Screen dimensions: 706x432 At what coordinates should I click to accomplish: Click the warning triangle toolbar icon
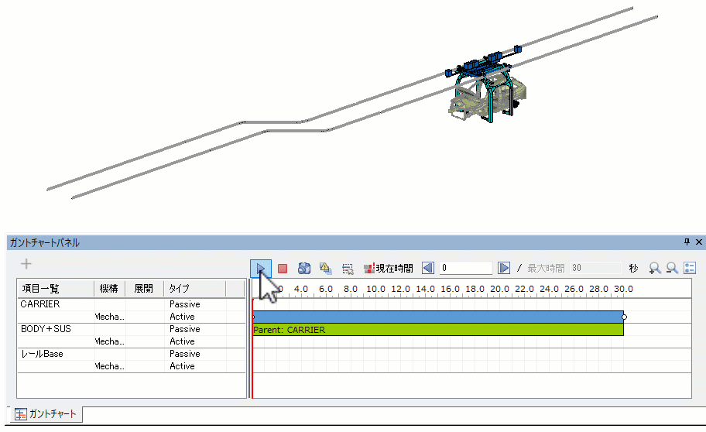click(326, 269)
